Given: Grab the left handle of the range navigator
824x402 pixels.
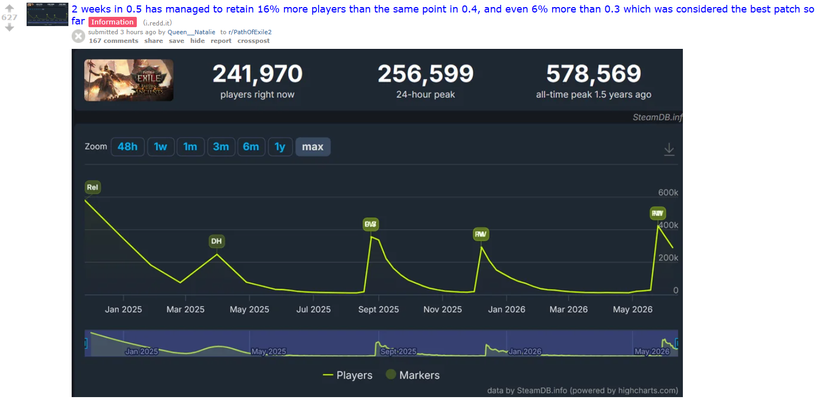Looking at the screenshot, I should [85, 343].
